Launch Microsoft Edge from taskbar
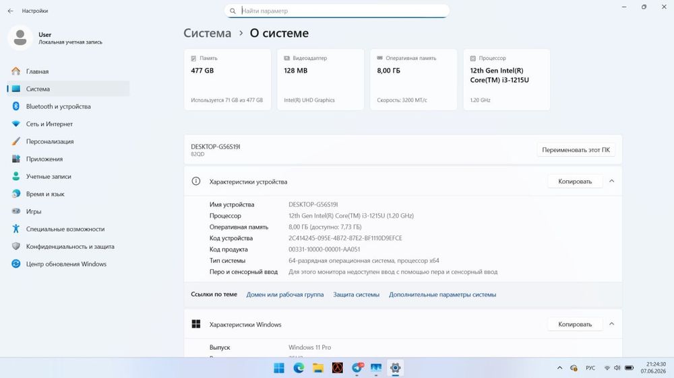The image size is (674, 378). tap(299, 368)
